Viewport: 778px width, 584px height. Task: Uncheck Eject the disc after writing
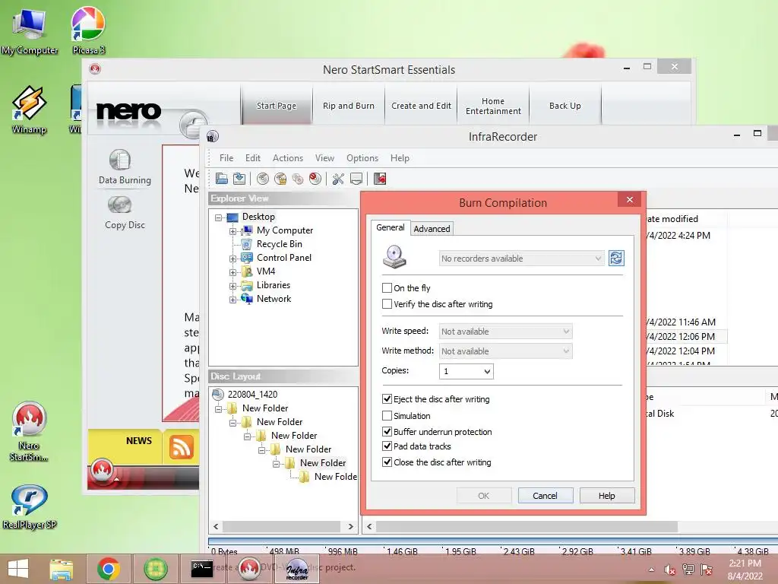click(387, 398)
